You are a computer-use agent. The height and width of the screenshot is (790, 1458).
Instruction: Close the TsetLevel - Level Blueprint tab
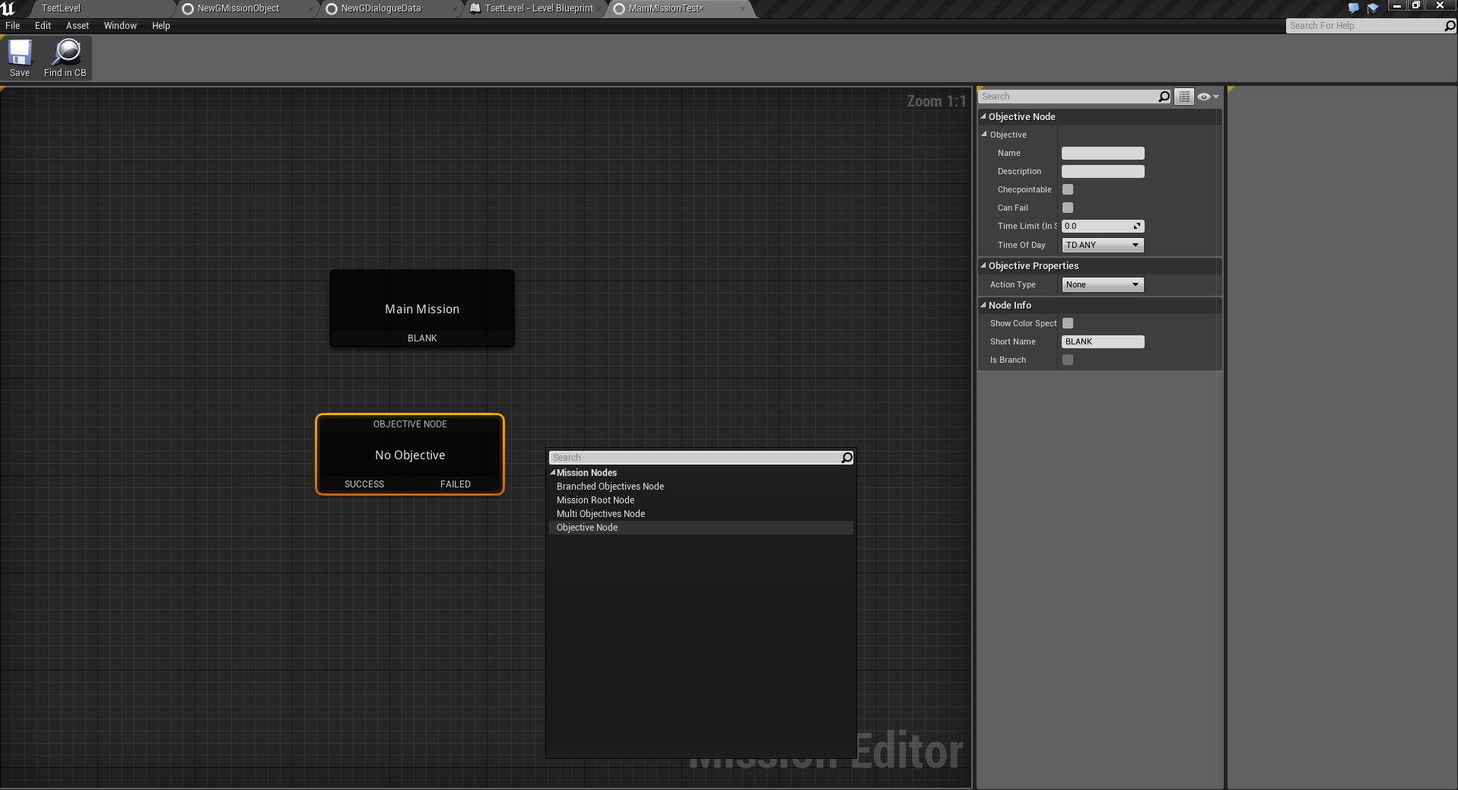click(599, 9)
